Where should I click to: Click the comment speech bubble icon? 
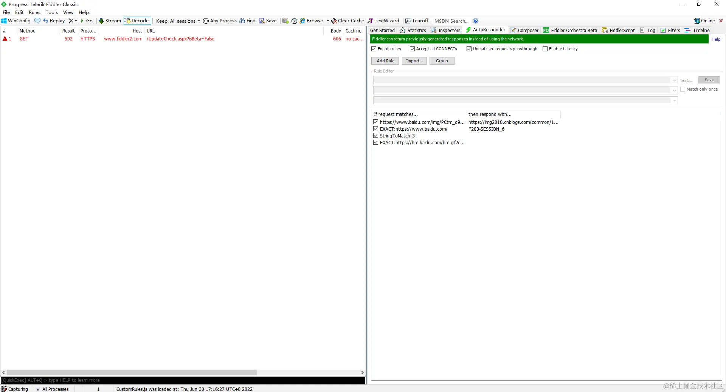(x=37, y=21)
